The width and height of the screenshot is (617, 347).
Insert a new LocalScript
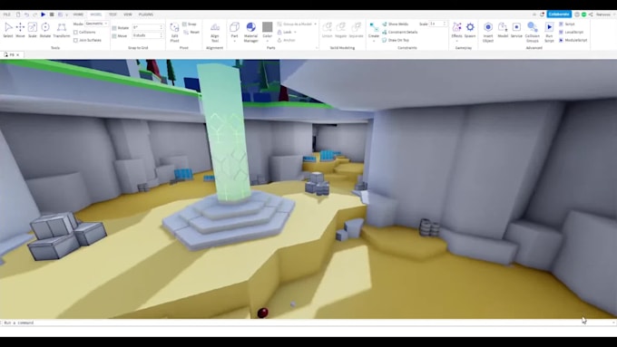coord(572,32)
